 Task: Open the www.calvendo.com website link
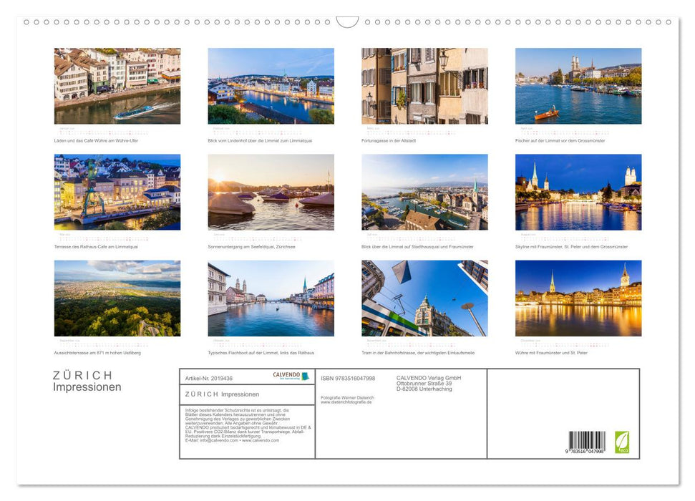pyautogui.click(x=262, y=442)
